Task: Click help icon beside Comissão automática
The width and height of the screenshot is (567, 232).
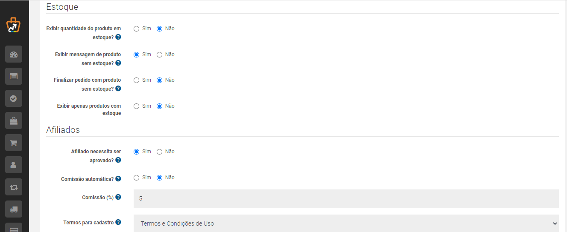Action: coord(118,179)
